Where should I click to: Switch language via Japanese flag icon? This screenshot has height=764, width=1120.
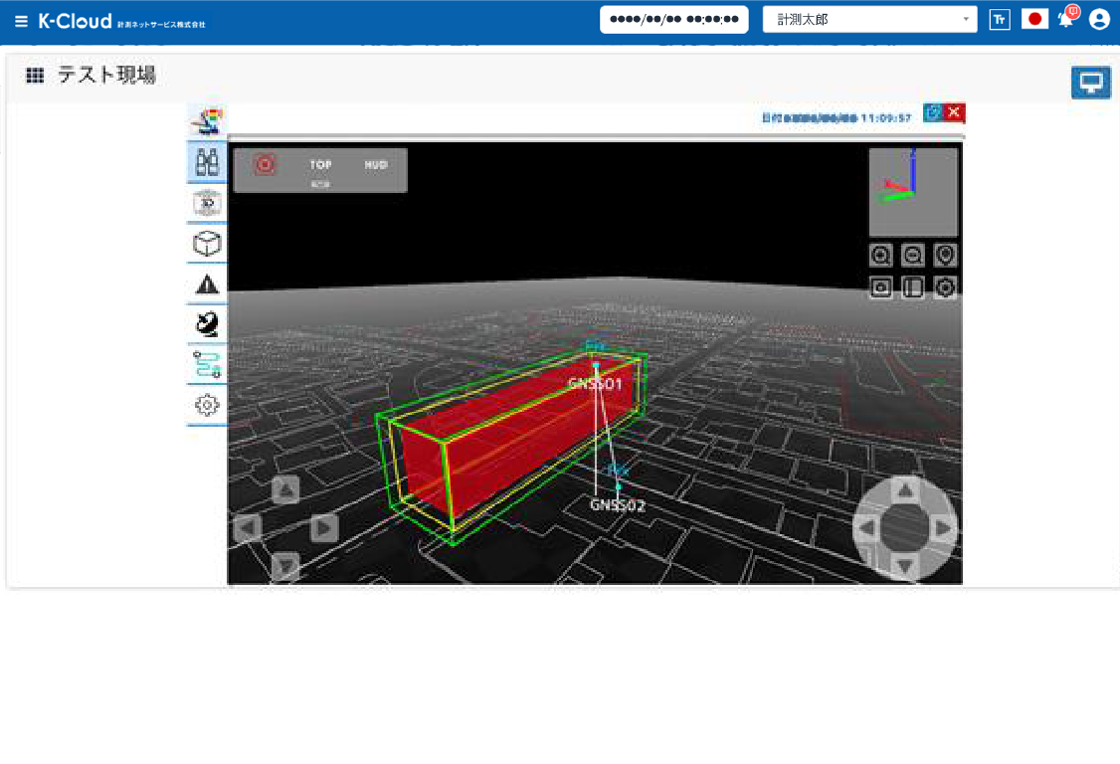pyautogui.click(x=1034, y=20)
